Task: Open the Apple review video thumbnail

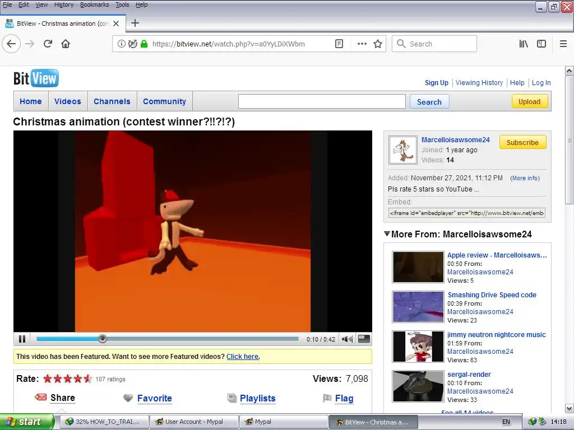Action: (418, 267)
